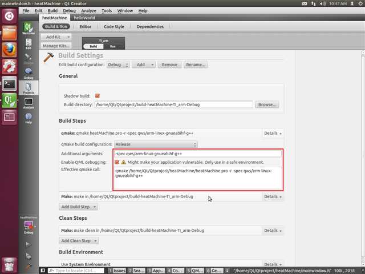This screenshot has width=365, height=274.
Task: Open the Debug menu
Action: (x=69, y=11)
